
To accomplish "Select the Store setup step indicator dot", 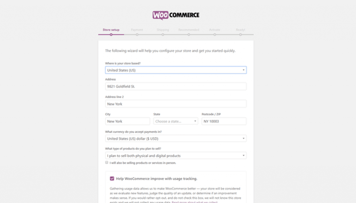I will 111,35.
